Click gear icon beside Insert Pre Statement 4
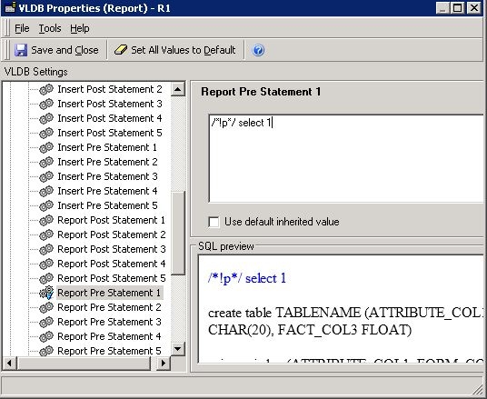 tap(46, 191)
